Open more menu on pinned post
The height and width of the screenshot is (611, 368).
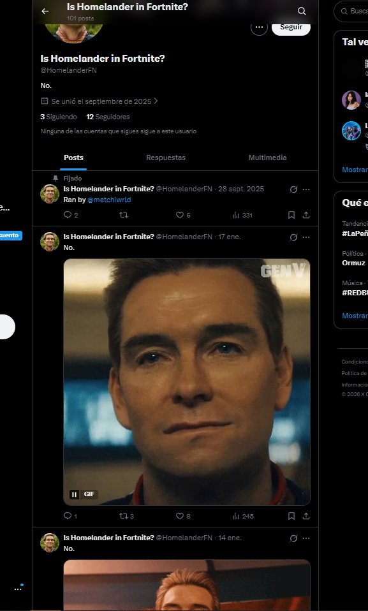click(306, 189)
